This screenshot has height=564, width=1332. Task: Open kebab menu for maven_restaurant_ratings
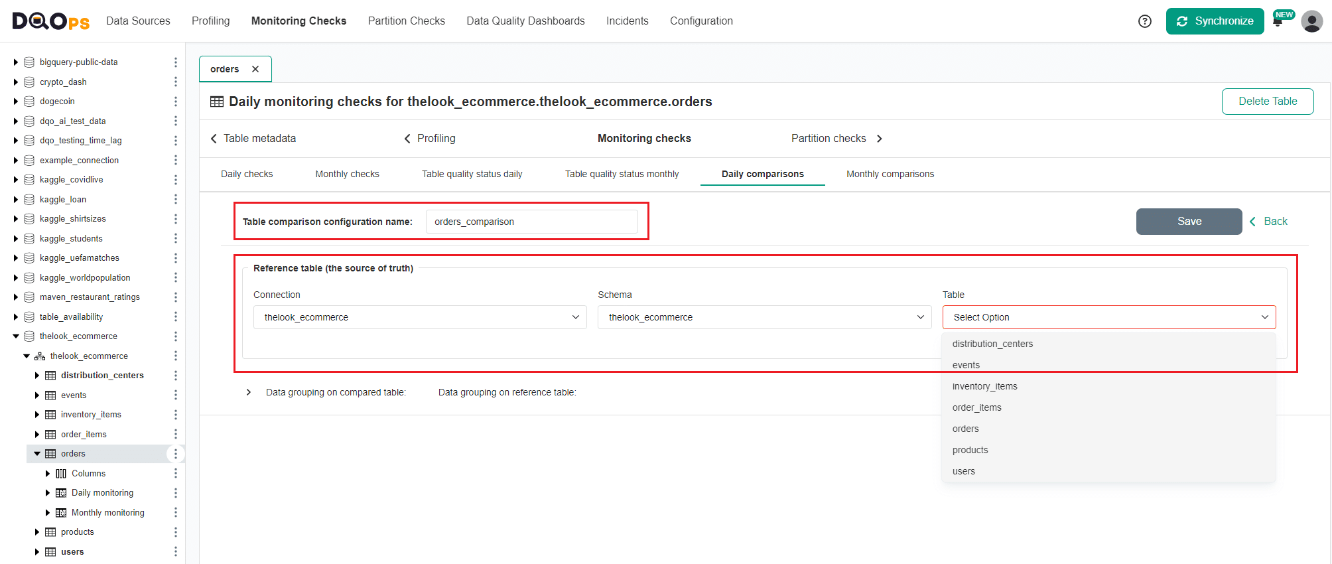(175, 297)
